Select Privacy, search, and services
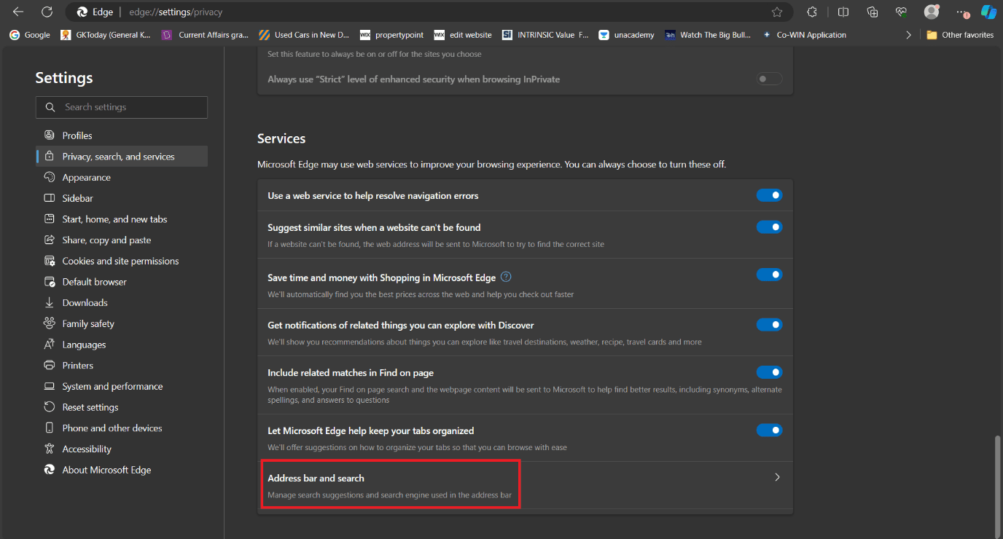Viewport: 1003px width, 539px height. coord(122,157)
